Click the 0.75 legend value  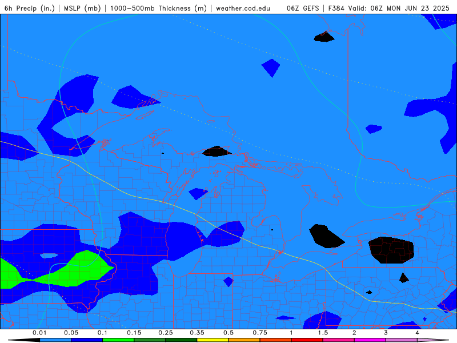click(260, 333)
